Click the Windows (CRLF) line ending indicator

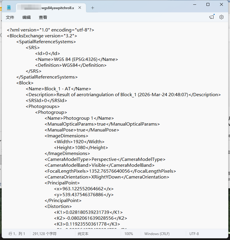pyautogui.click(x=157, y=234)
